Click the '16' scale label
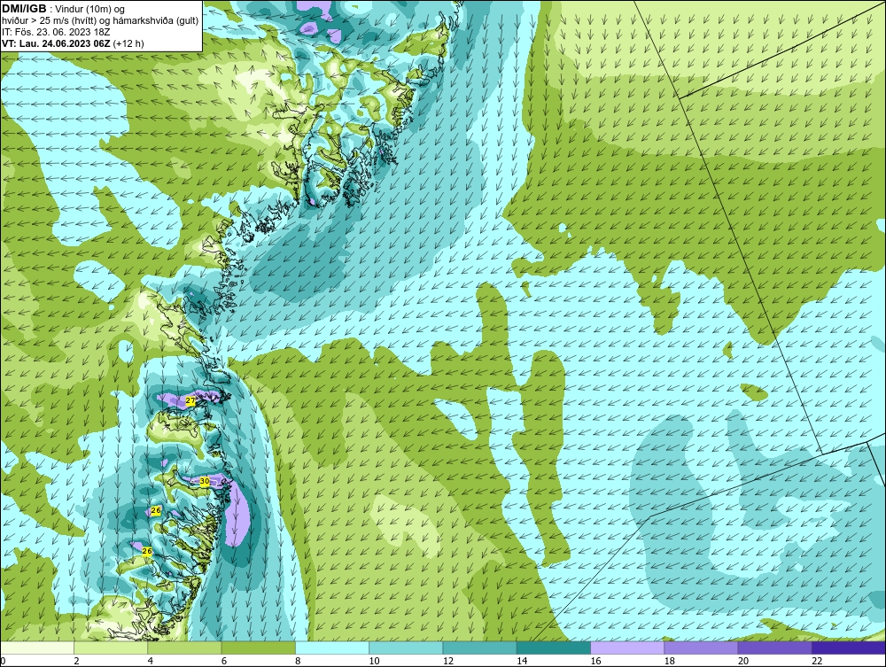Screen dimensions: 886x667 [x=595, y=661]
